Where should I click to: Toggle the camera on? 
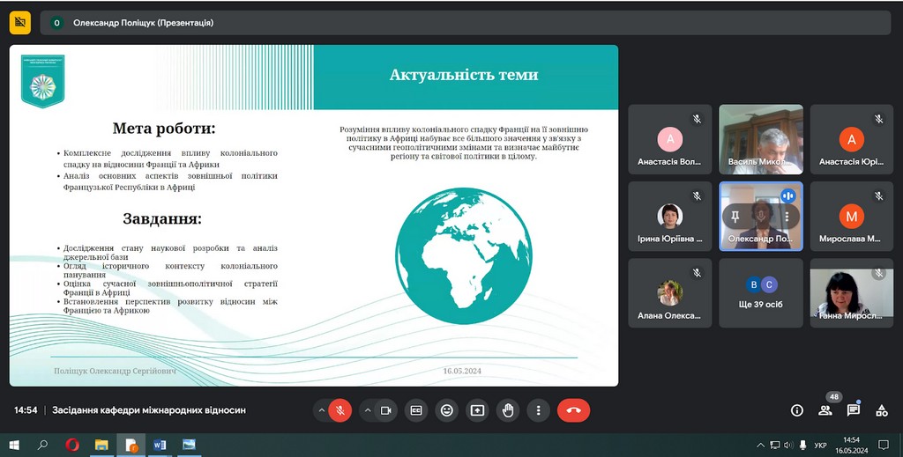(385, 410)
